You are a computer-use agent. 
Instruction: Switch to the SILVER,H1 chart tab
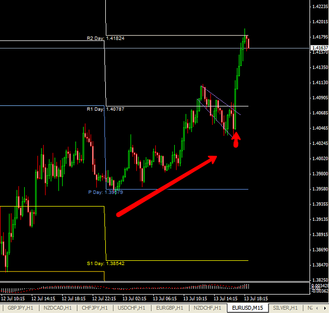(x=285, y=308)
